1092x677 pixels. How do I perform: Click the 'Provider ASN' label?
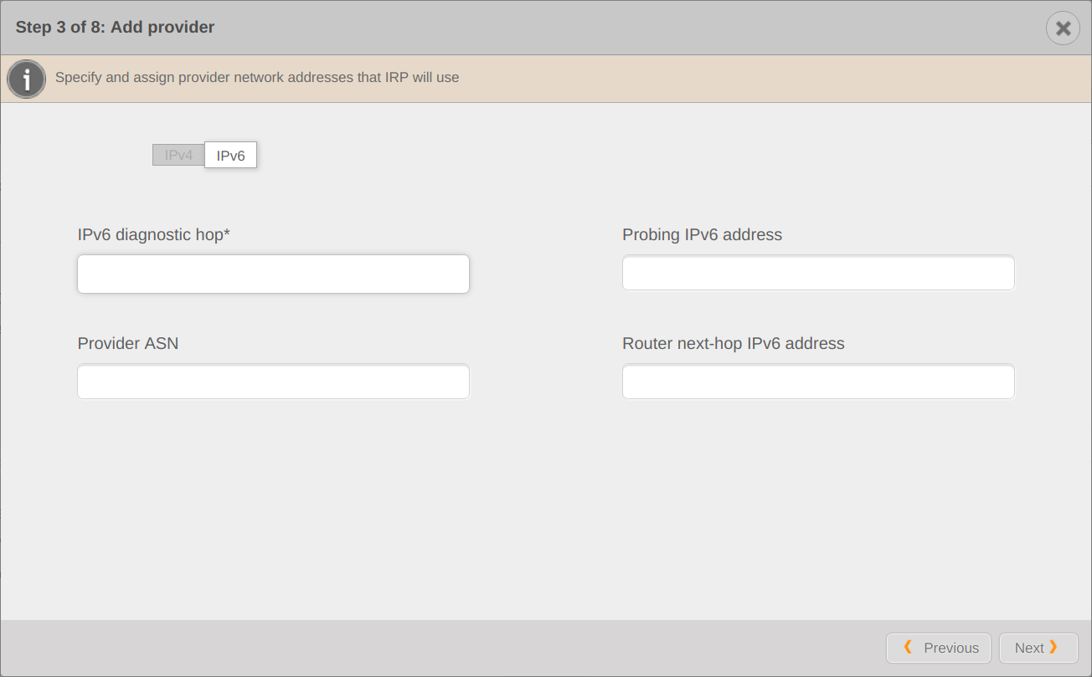click(x=128, y=343)
